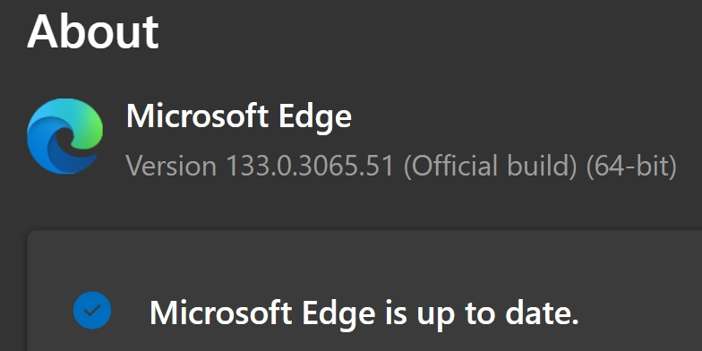Click the Microsoft Edge product name title
The height and width of the screenshot is (351, 702).
click(238, 116)
